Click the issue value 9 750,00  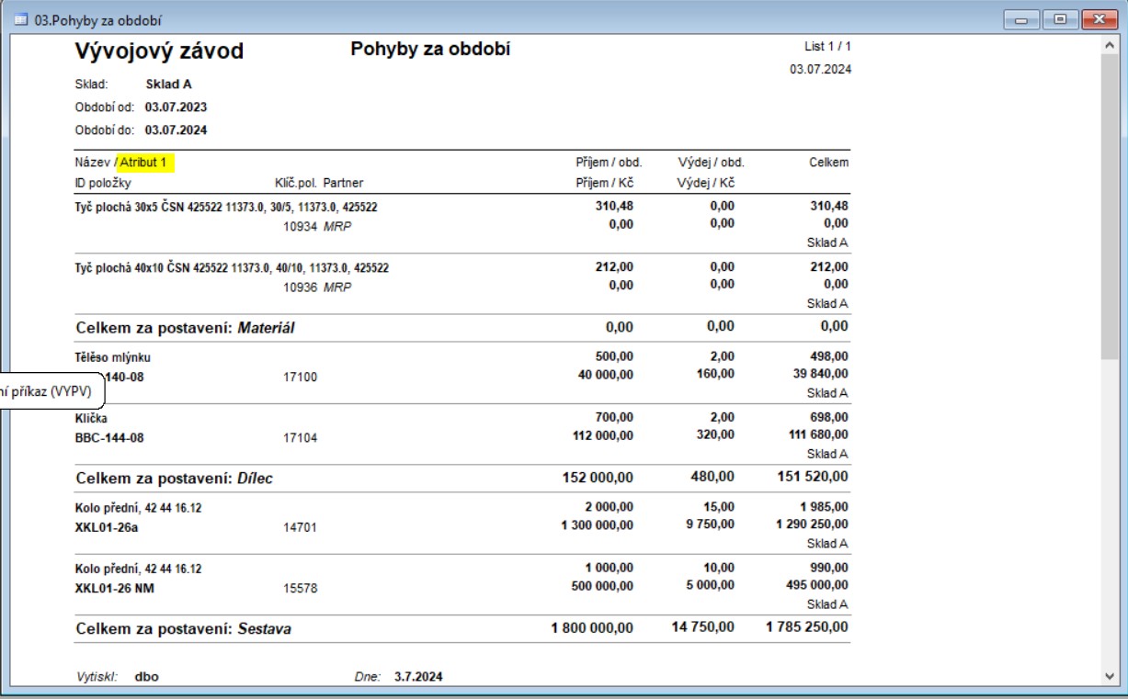[711, 524]
